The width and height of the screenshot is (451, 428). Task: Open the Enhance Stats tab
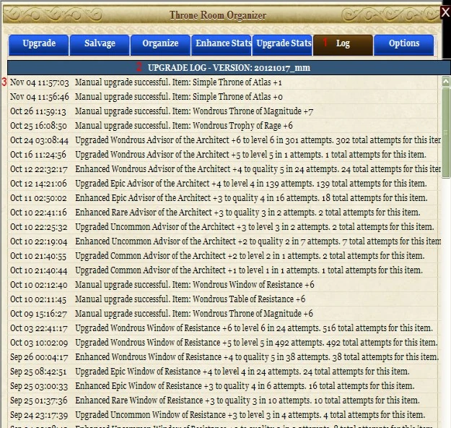[222, 44]
